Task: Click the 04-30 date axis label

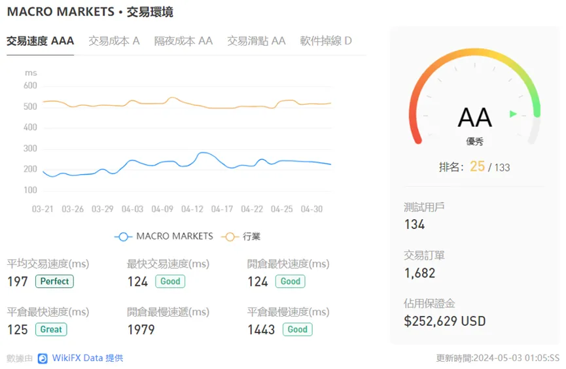Action: (x=311, y=209)
